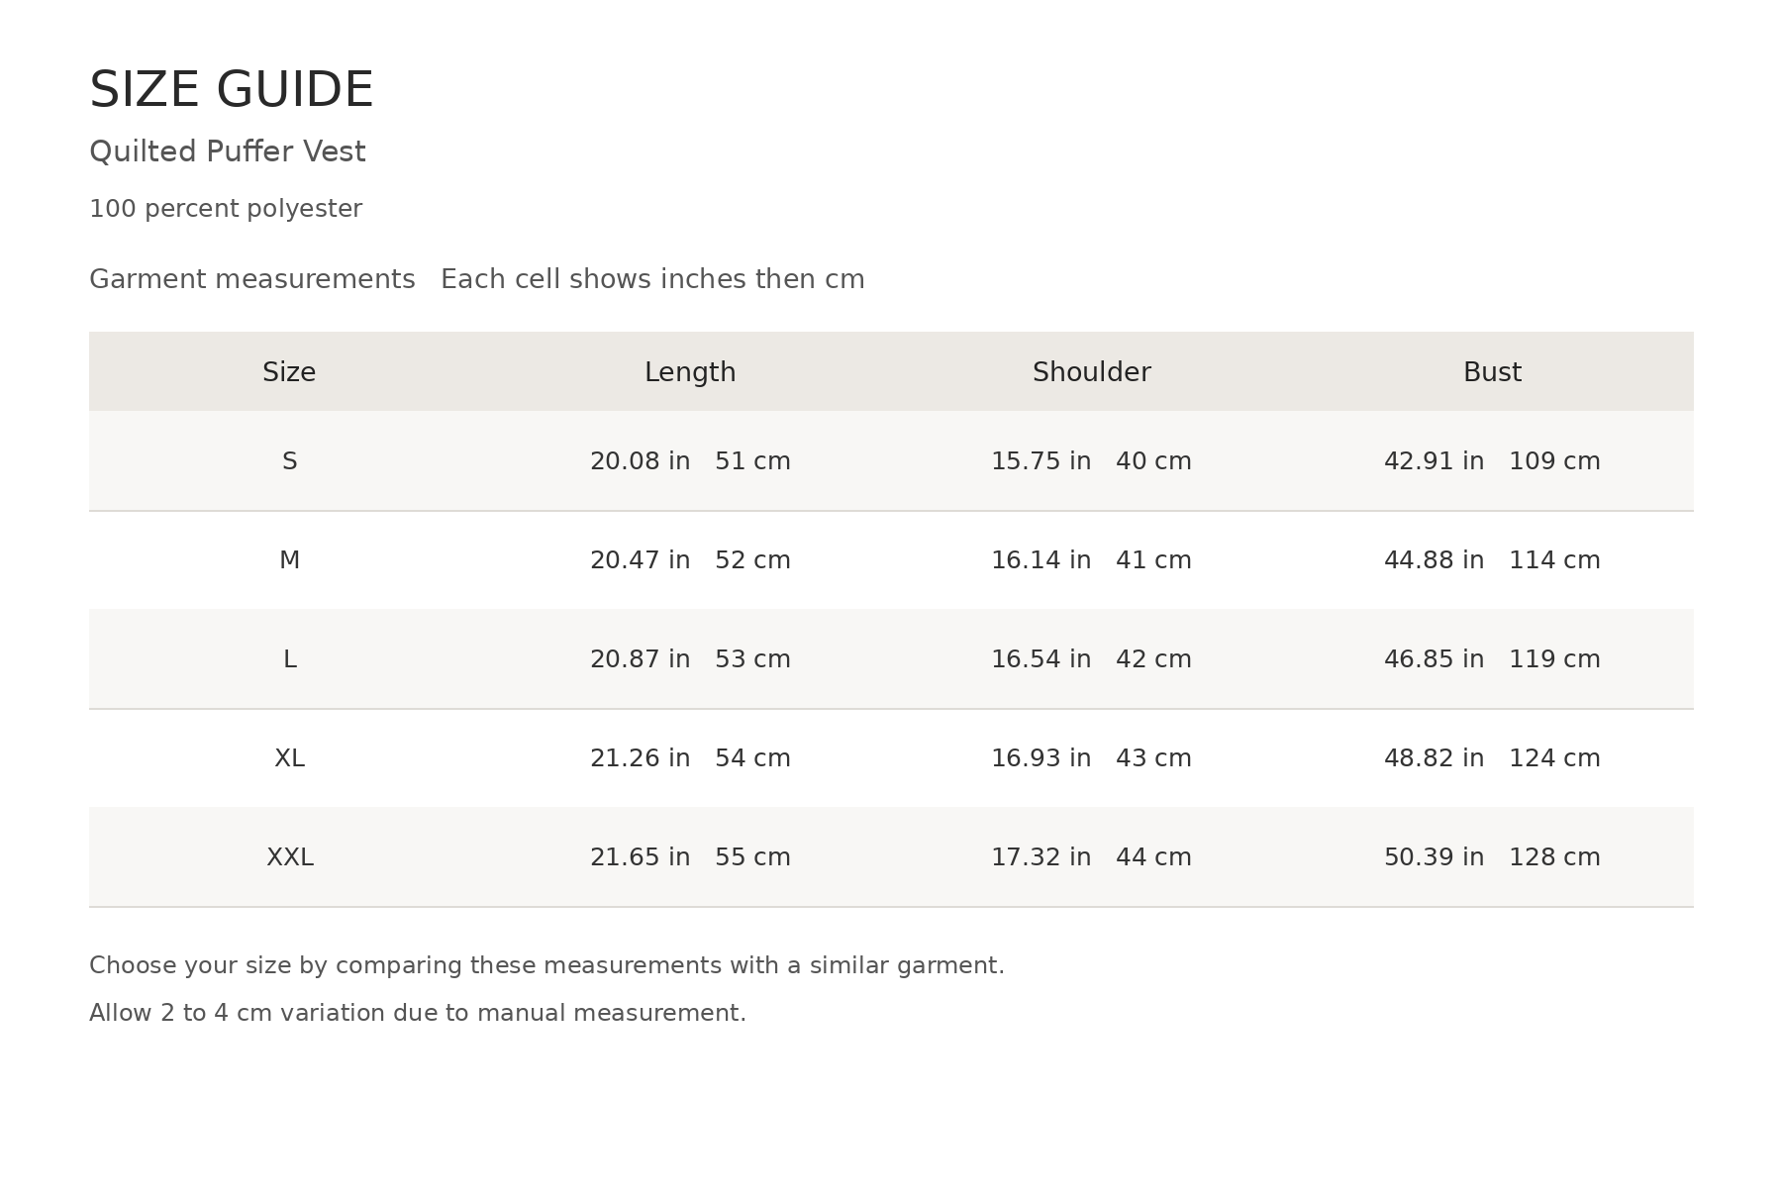Click the 17.32 in shoulder cell
This screenshot has height=1198, width=1782.
click(x=1091, y=857)
